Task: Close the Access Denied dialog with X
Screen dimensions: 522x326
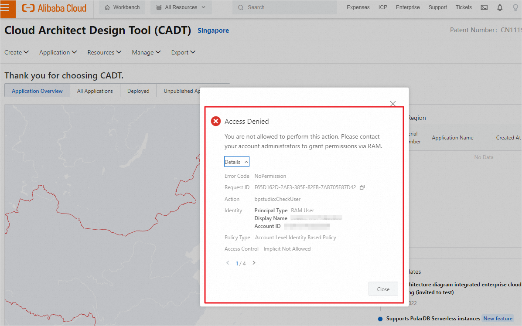Action: [x=393, y=103]
